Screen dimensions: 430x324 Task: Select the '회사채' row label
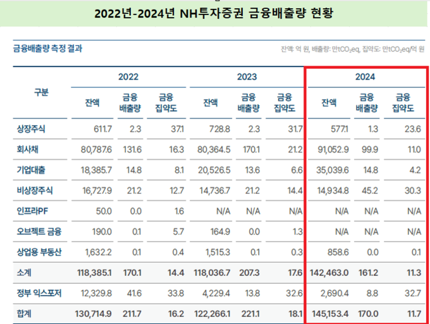coord(27,150)
